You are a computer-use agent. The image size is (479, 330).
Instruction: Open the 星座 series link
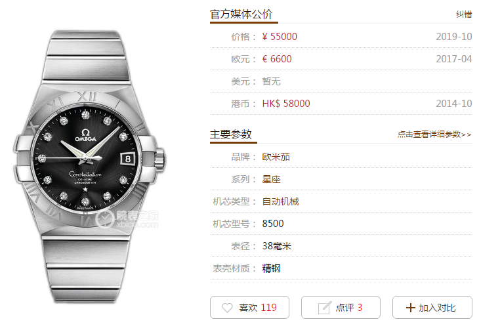(x=271, y=179)
